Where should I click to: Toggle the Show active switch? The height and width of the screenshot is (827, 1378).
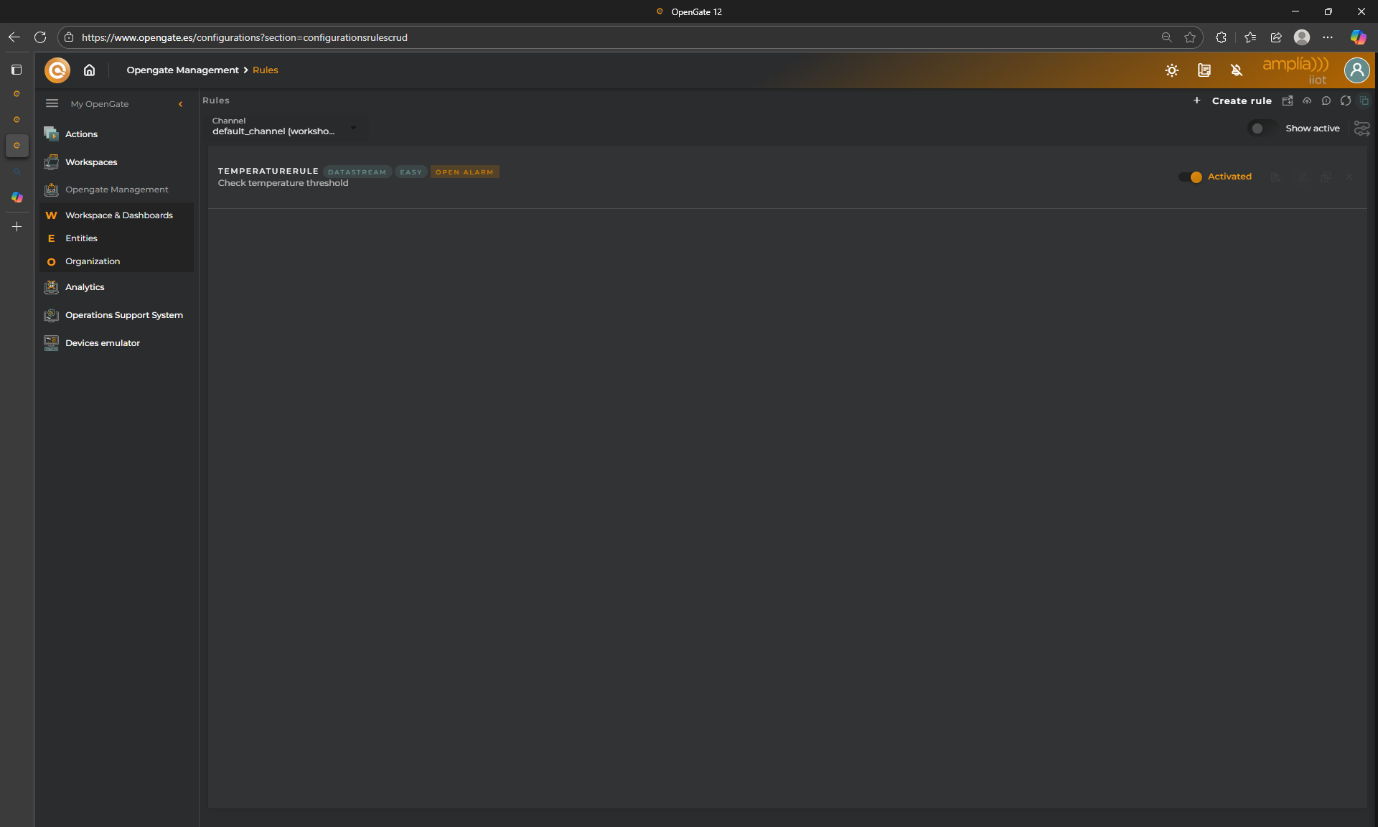pos(1262,129)
